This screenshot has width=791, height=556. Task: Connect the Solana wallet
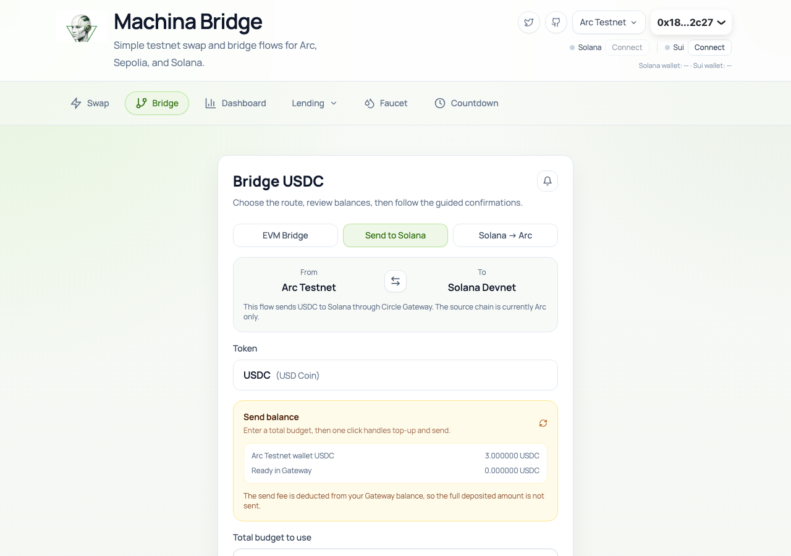pyautogui.click(x=627, y=48)
